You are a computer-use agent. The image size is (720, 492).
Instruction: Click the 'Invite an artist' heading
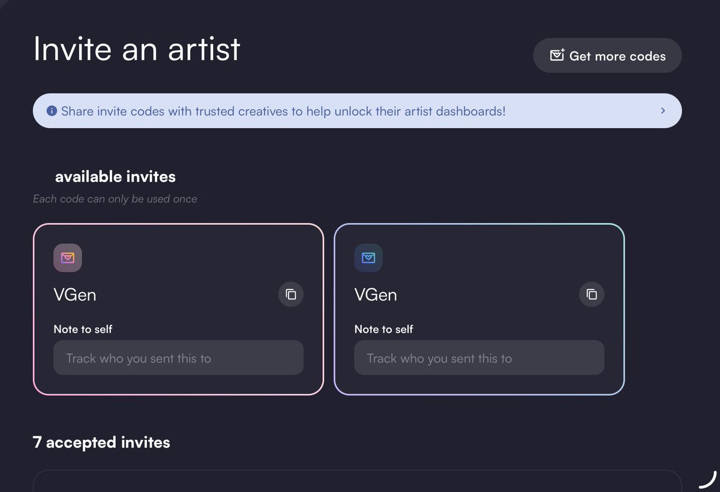tap(137, 49)
